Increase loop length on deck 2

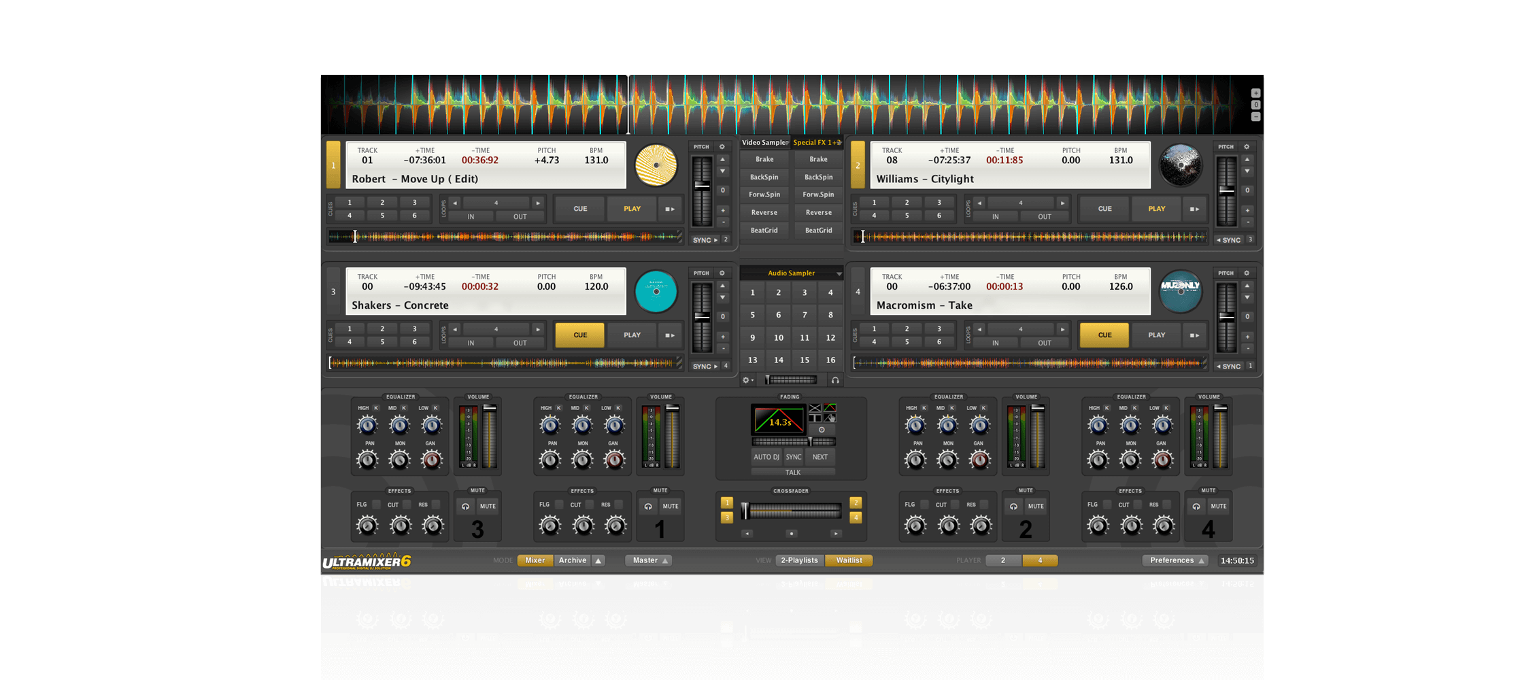point(1062,203)
